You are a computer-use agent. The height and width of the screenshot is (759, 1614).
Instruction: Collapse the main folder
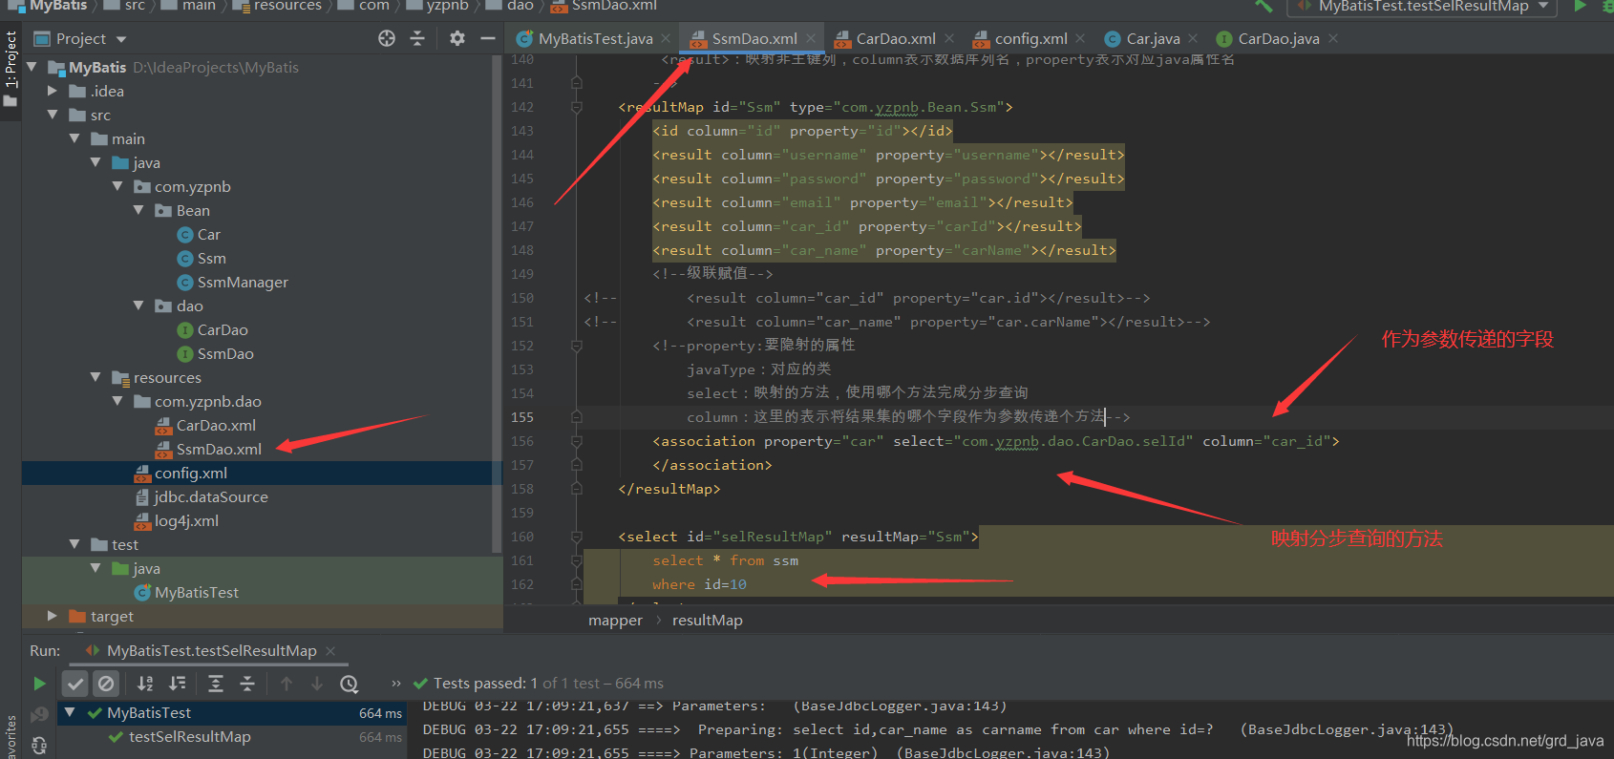click(74, 138)
